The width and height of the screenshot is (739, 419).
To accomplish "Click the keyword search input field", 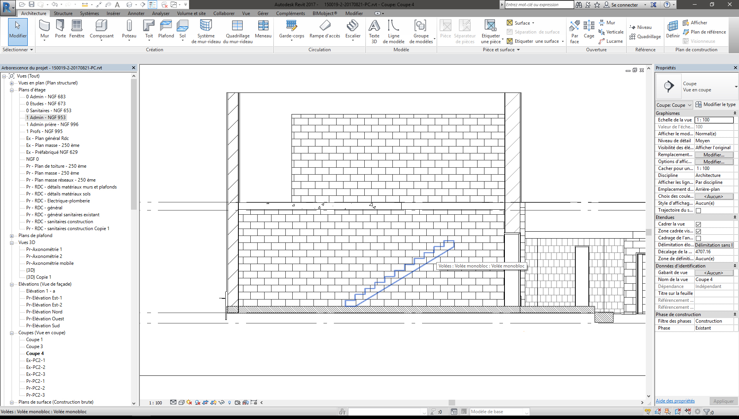I will point(539,5).
